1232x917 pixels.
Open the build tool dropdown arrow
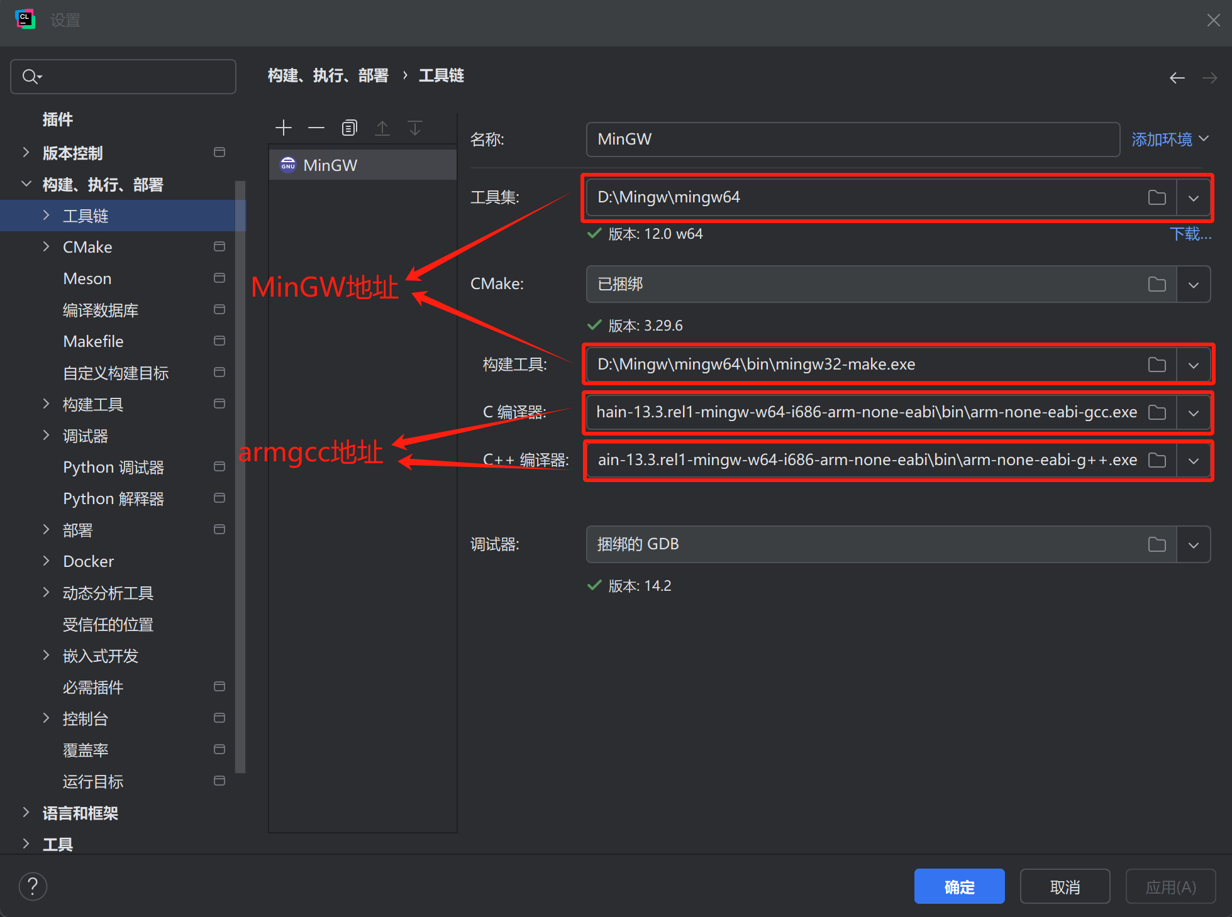pyautogui.click(x=1193, y=365)
